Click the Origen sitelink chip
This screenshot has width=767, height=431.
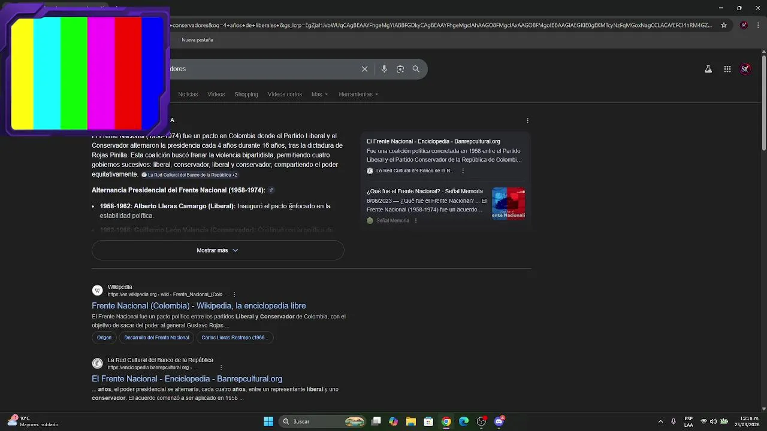tap(104, 338)
